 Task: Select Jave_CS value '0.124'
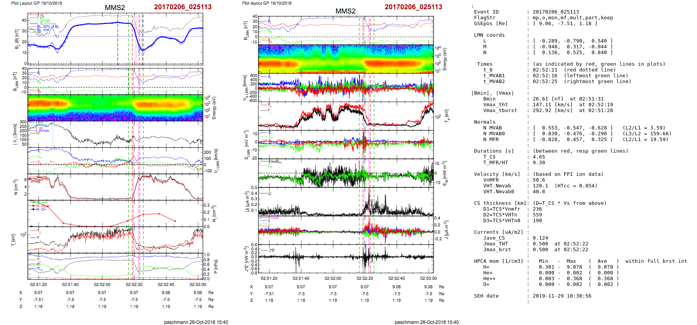pos(540,238)
